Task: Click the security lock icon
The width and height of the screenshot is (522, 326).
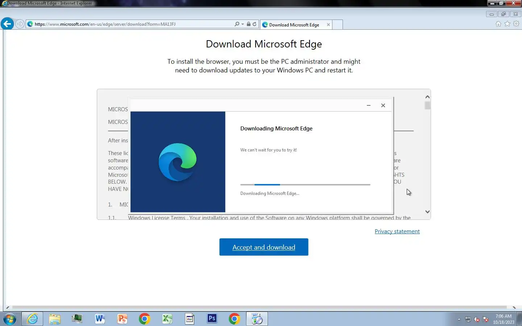Action: pyautogui.click(x=249, y=24)
